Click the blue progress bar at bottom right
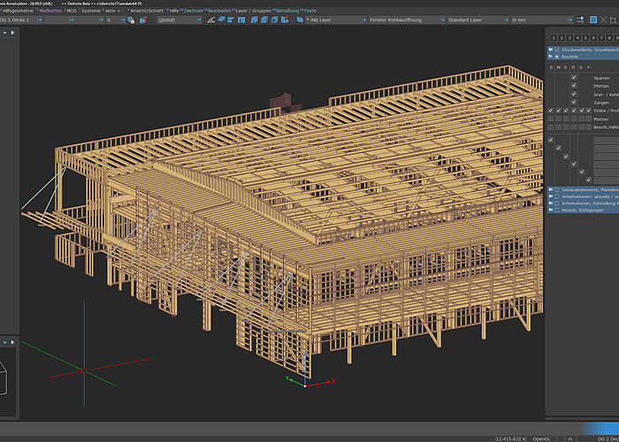The height and width of the screenshot is (442, 619). [x=600, y=429]
